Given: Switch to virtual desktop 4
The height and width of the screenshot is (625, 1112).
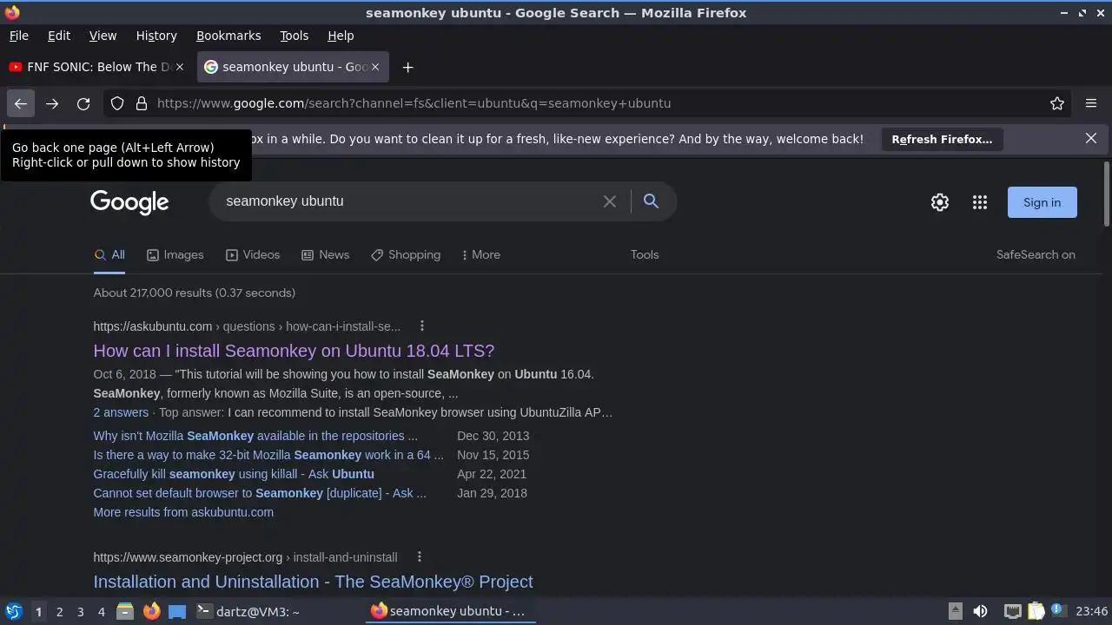Looking at the screenshot, I should pyautogui.click(x=101, y=612).
